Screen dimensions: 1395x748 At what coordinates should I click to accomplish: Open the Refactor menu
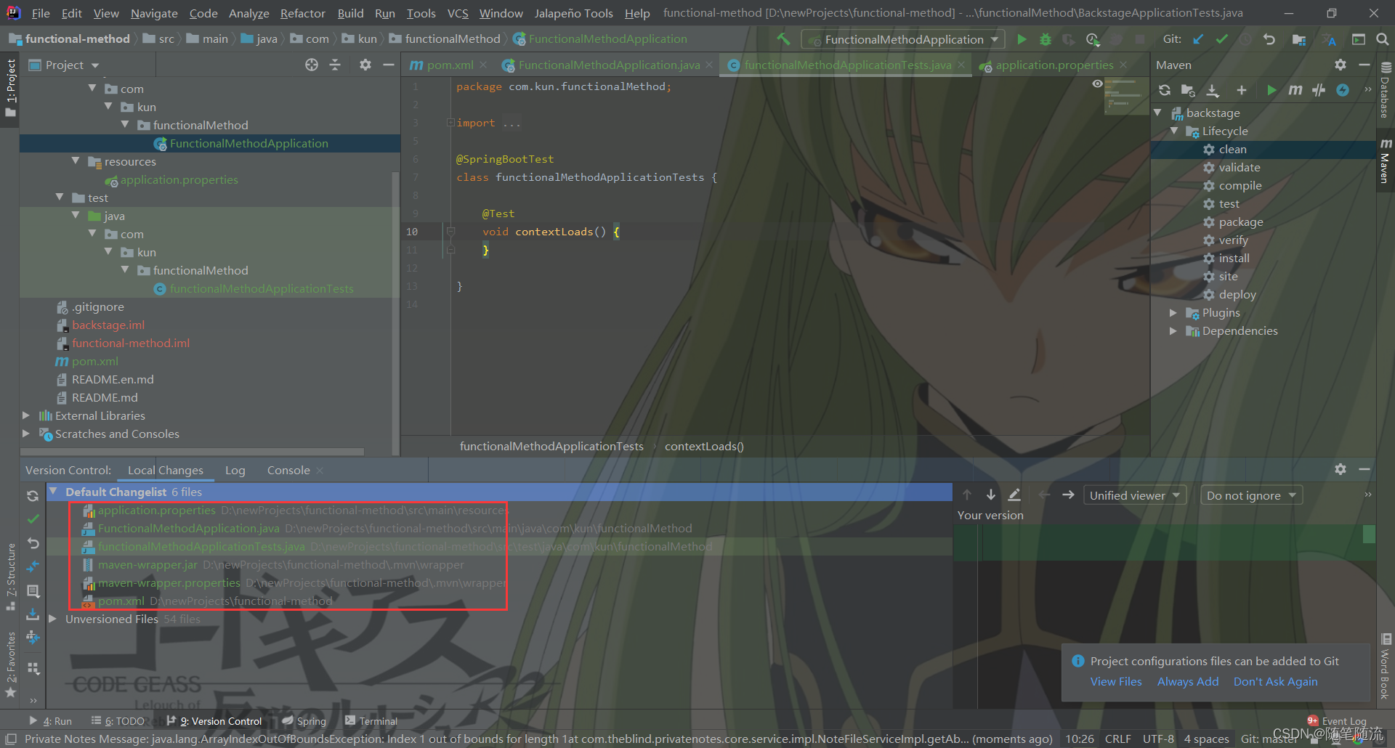tap(302, 13)
